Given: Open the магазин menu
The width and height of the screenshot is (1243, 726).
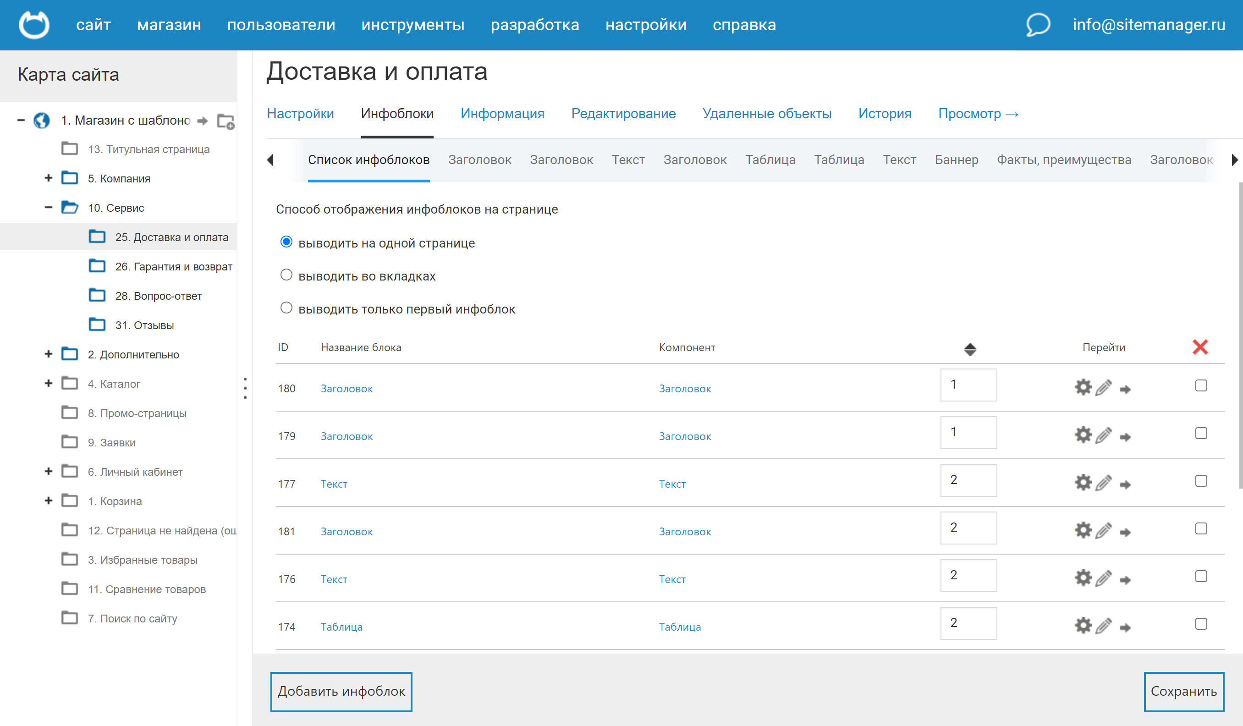Looking at the screenshot, I should coord(169,25).
